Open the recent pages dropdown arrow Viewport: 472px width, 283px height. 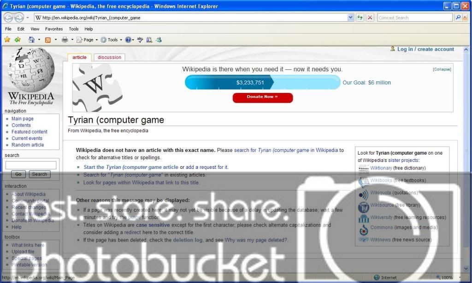pyautogui.click(x=27, y=18)
